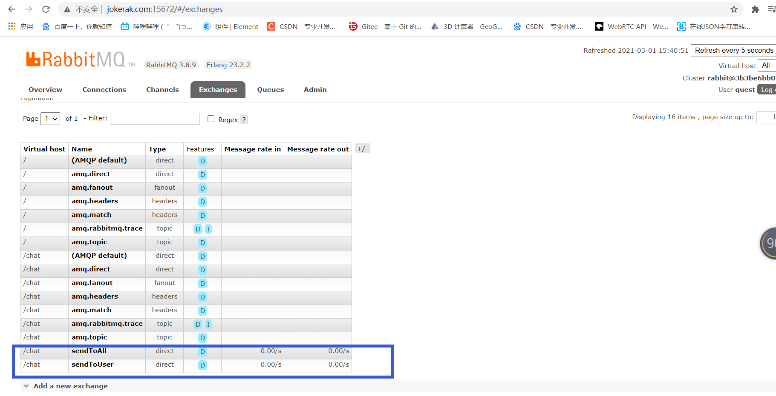The image size is (776, 396).
Task: Open the Baidu bookmark
Action: 77,26
